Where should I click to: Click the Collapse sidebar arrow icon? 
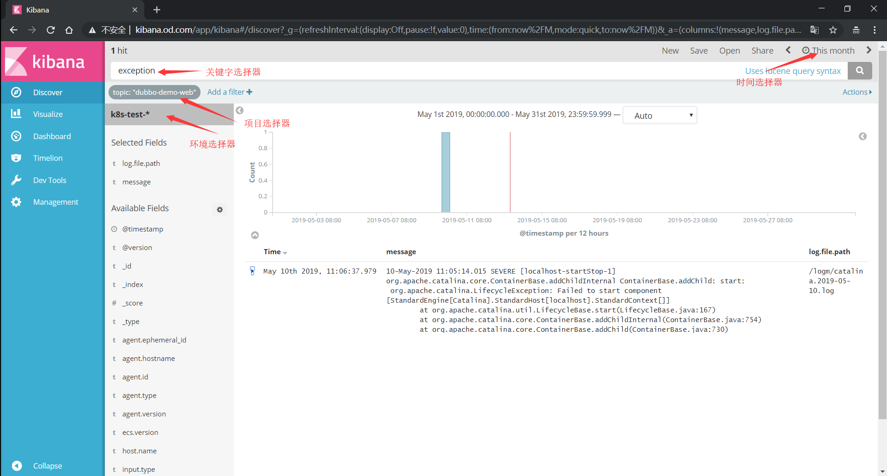(17, 466)
